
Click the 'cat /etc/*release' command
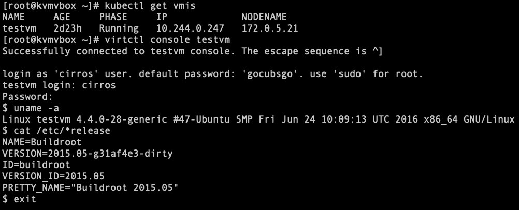point(62,131)
